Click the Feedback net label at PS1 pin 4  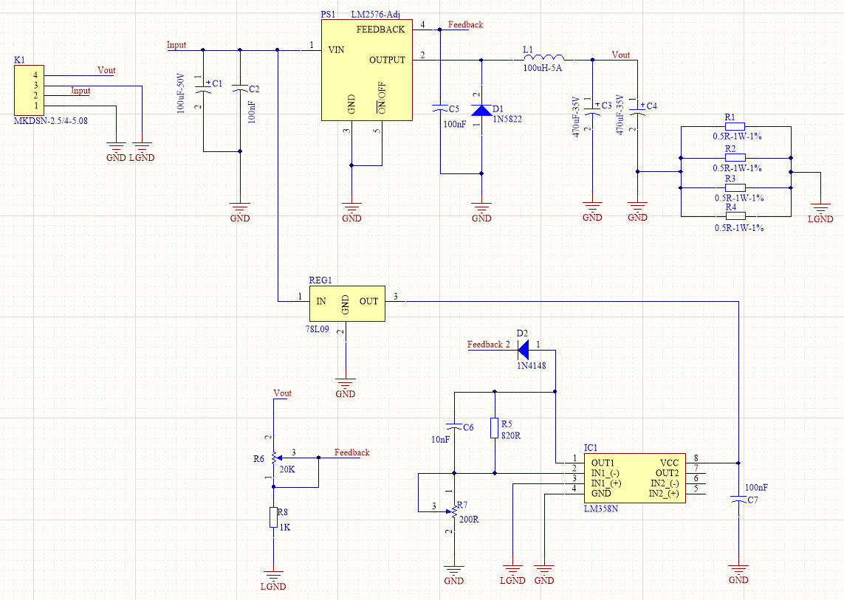[x=466, y=25]
